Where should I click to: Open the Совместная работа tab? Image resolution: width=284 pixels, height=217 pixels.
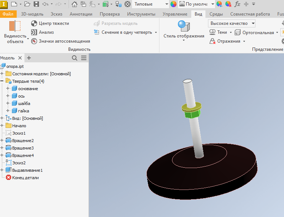[x=250, y=14]
